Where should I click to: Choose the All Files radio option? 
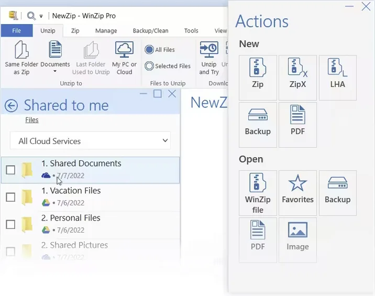150,50
